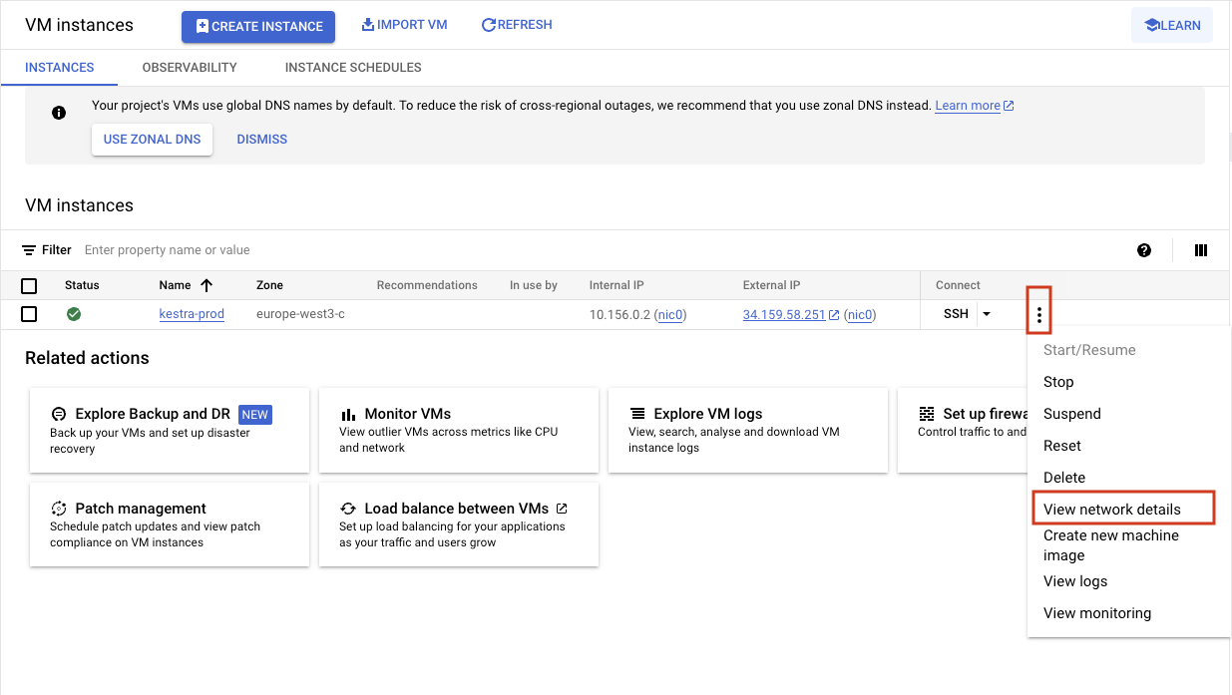The width and height of the screenshot is (1232, 695).
Task: Click the help question mark icon
Action: (x=1144, y=250)
